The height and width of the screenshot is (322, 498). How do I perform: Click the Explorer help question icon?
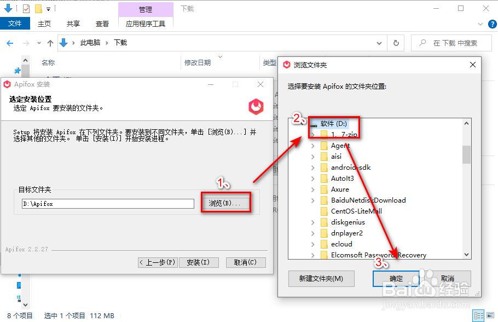[x=492, y=24]
